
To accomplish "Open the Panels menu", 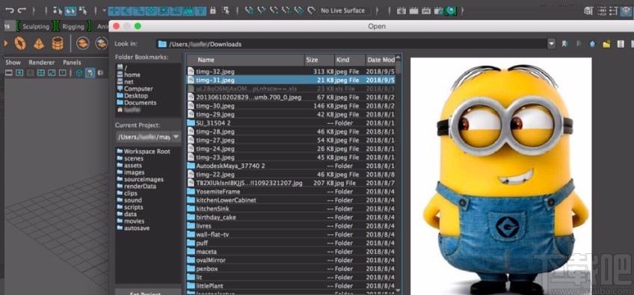I will pyautogui.click(x=72, y=62).
